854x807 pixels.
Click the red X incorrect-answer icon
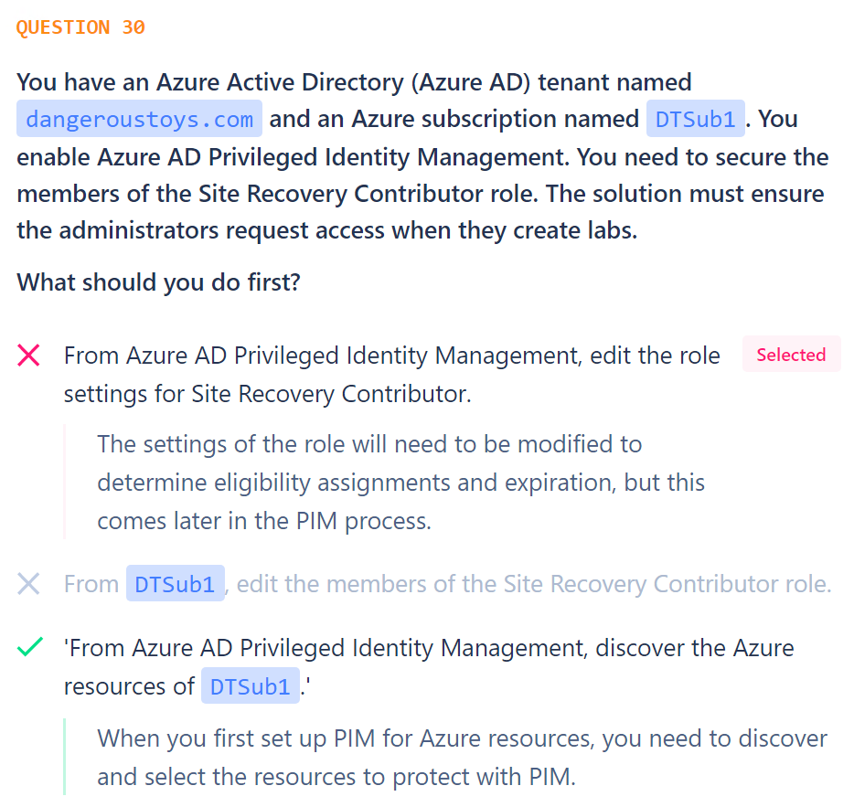coord(28,356)
